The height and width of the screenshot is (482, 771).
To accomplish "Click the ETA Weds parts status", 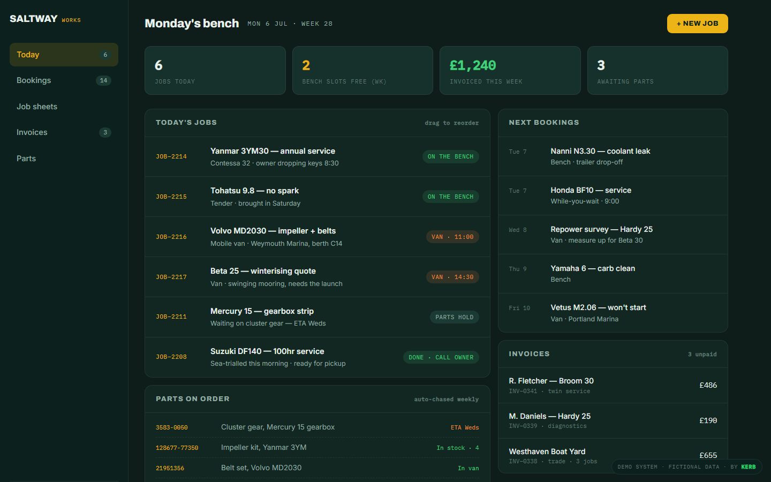I will (x=465, y=427).
